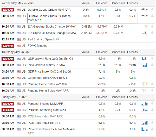Open GDP Growth Rate QoQ 2nd Est Q1

coord(50,58)
